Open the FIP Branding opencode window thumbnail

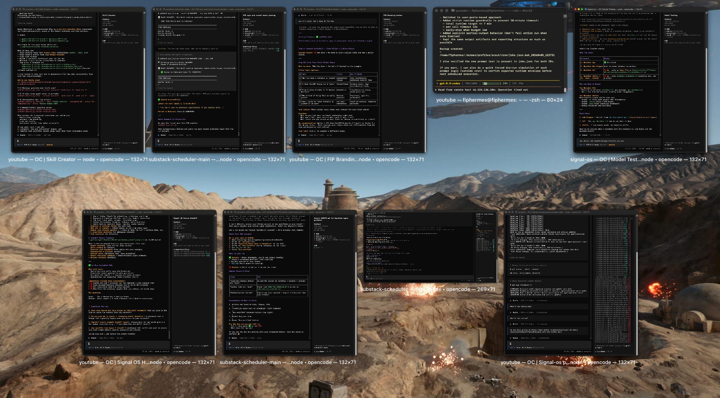coord(359,80)
